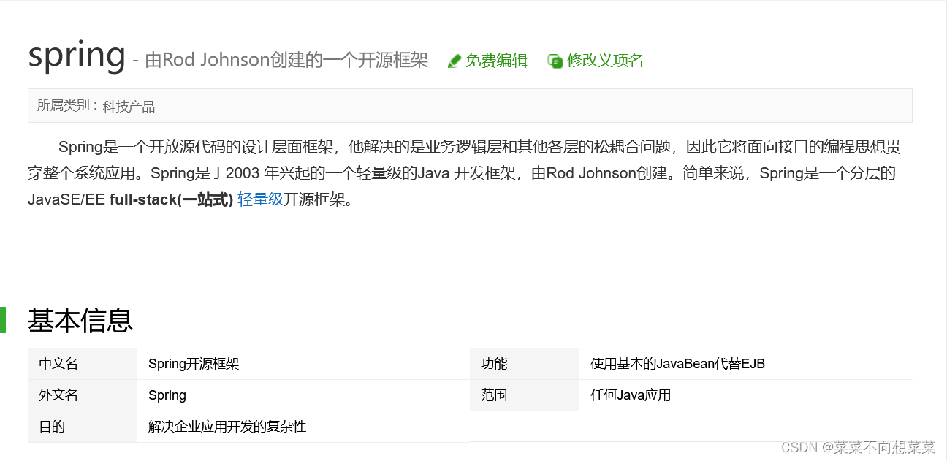Click the 目的 table label

point(52,427)
